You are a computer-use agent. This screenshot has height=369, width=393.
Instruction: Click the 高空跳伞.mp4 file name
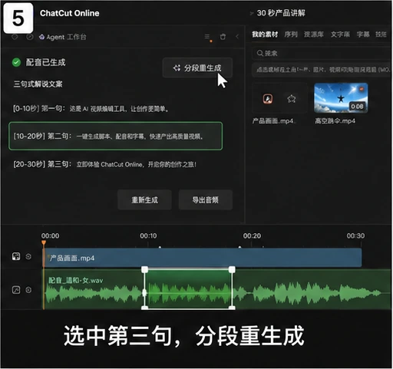point(335,120)
